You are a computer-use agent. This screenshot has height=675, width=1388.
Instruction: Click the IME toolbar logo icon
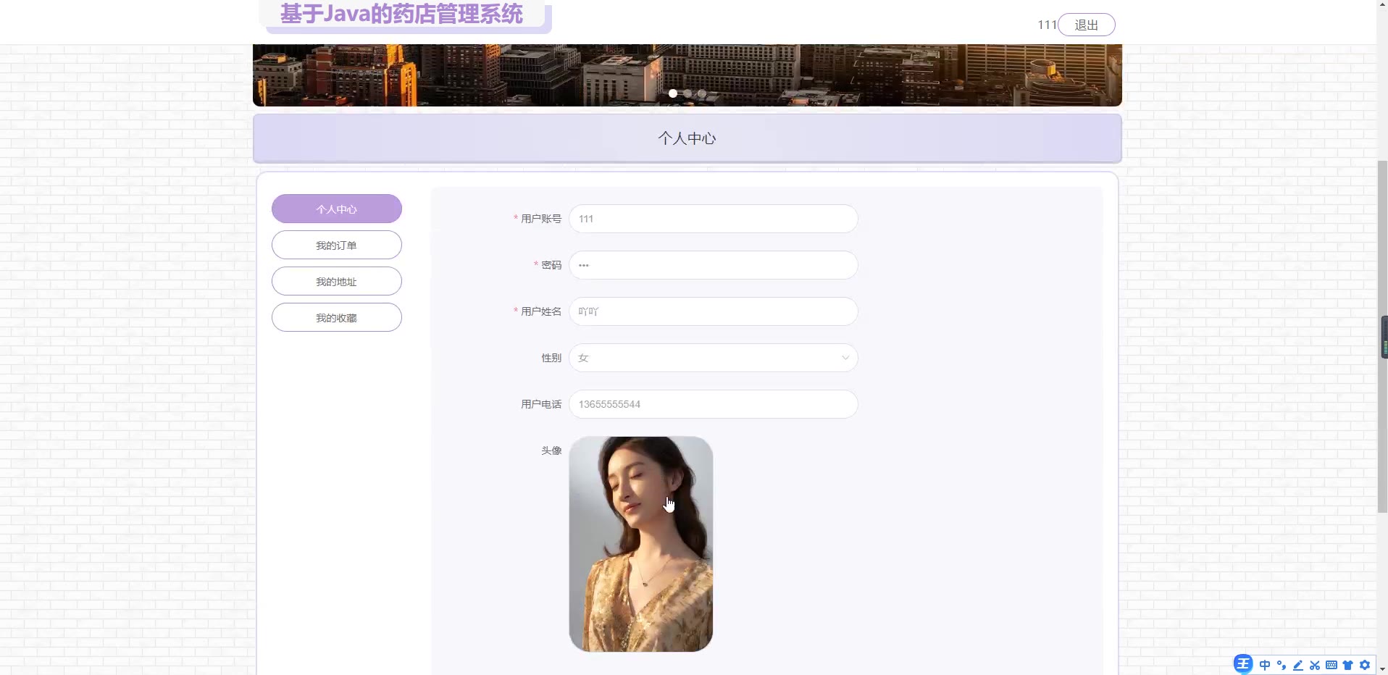click(x=1243, y=664)
